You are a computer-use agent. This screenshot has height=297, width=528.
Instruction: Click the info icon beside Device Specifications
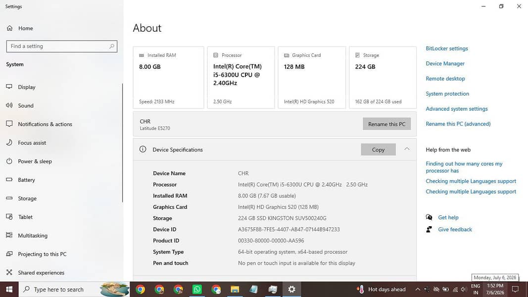(x=143, y=149)
